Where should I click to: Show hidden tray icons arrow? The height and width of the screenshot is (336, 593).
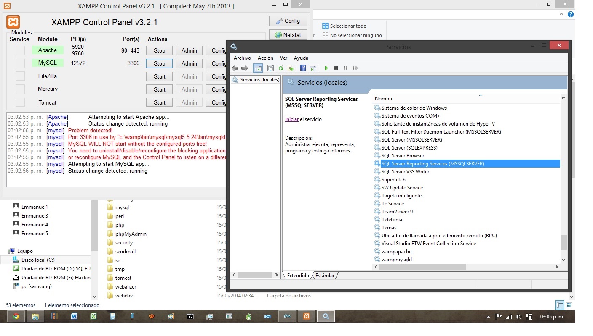[x=488, y=317]
